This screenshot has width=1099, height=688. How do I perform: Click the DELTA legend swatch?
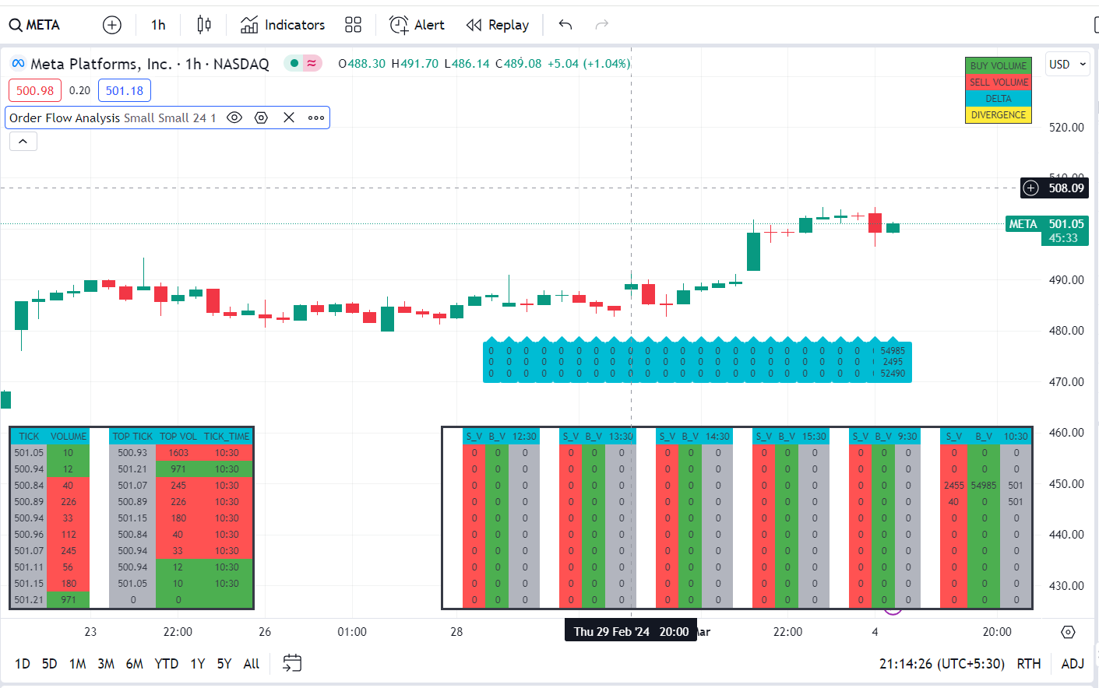pyautogui.click(x=999, y=98)
